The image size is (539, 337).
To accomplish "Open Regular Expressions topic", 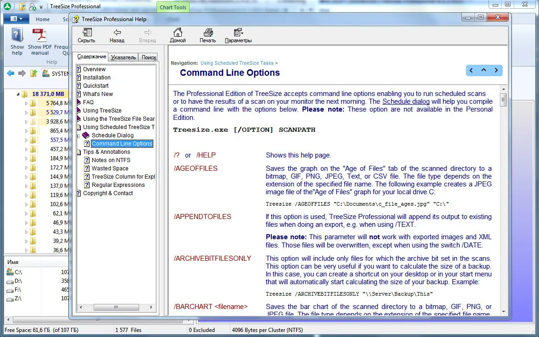I will (118, 185).
